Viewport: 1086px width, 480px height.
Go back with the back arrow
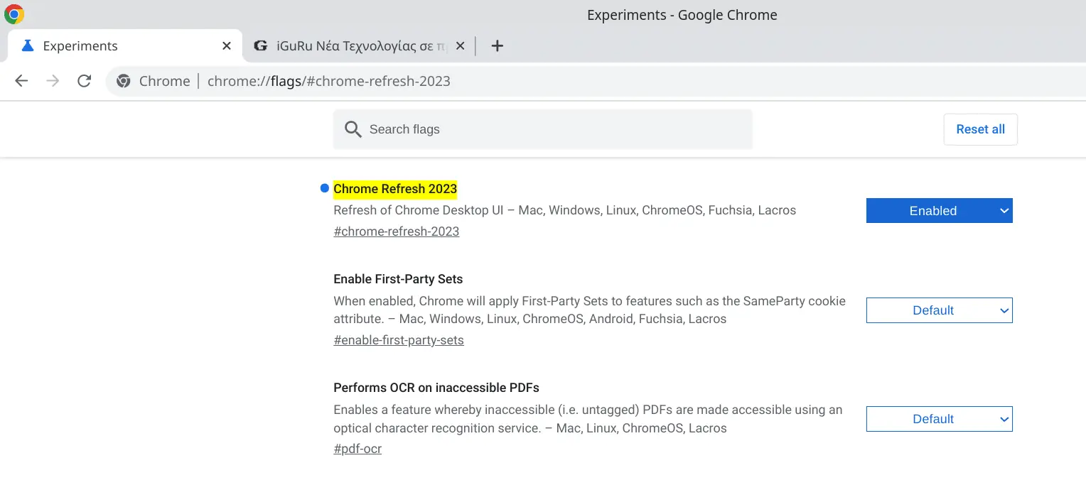point(21,81)
